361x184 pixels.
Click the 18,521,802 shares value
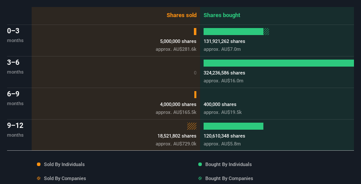[177, 136]
